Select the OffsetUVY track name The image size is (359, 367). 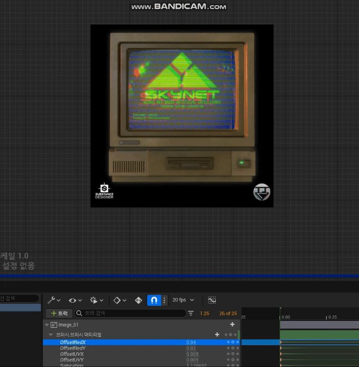pos(72,360)
